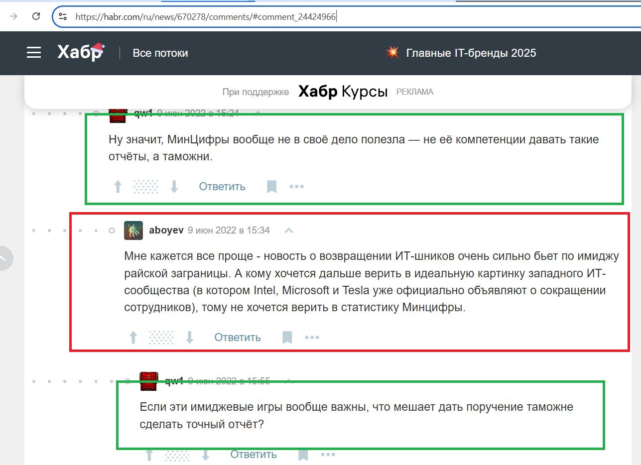Bookmark qw1's comment about МинЦифры
Viewport: 641px width, 465px height.
click(271, 186)
